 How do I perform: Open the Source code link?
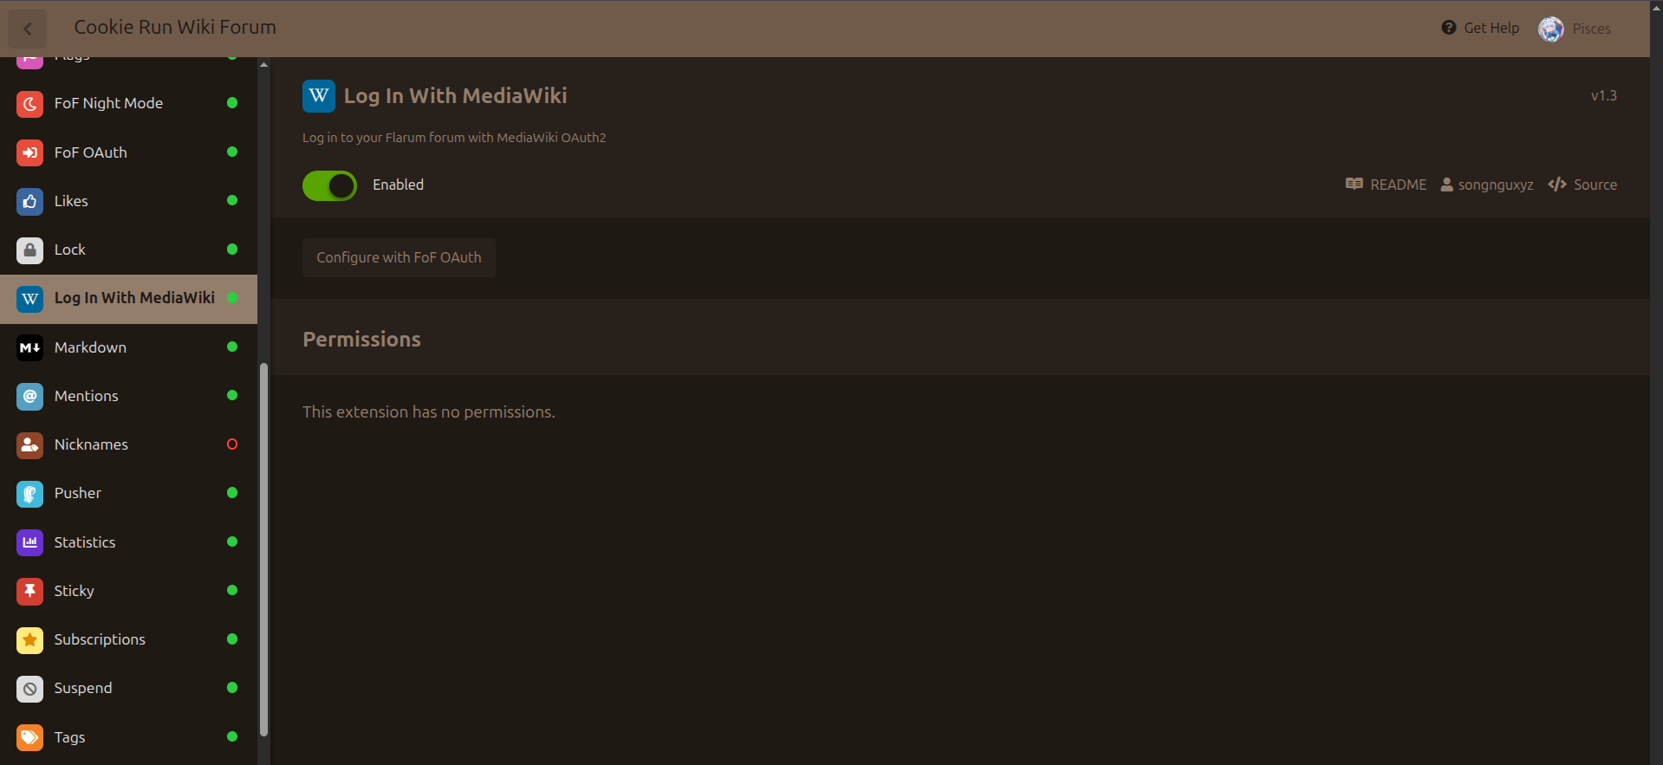coord(1582,185)
